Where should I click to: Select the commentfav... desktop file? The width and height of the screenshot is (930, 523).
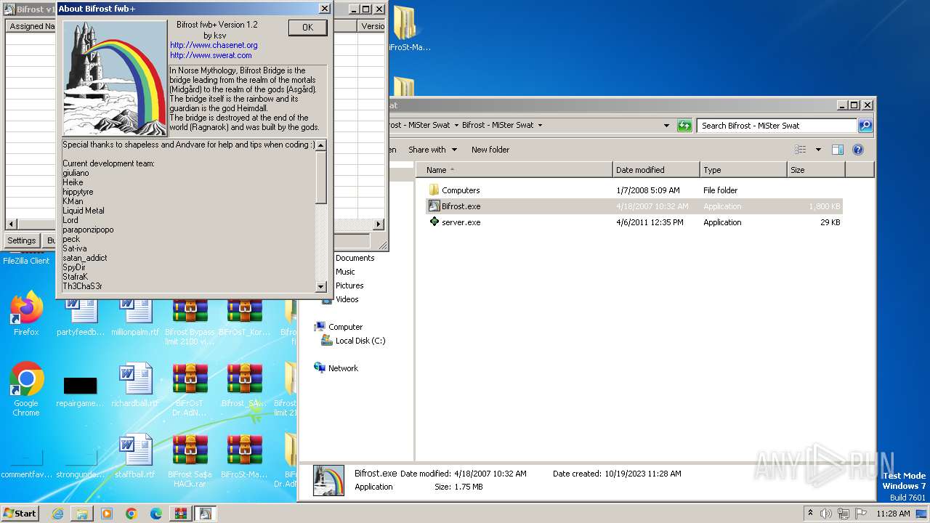26,465
